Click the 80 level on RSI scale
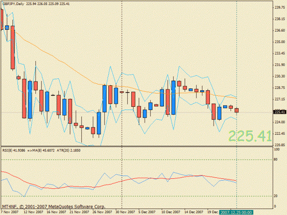The width and height of the screenshot is (287, 215). pyautogui.click(x=276, y=160)
